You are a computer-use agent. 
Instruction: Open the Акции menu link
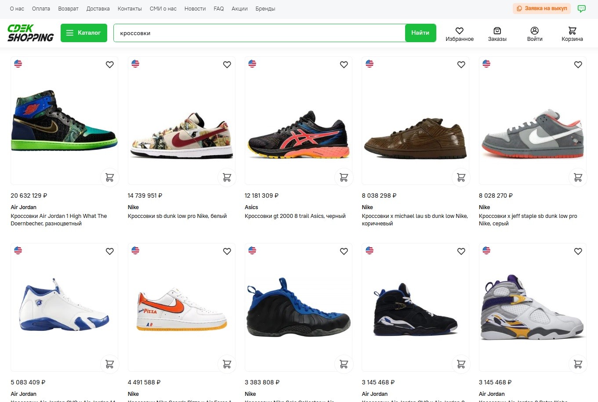(x=239, y=9)
